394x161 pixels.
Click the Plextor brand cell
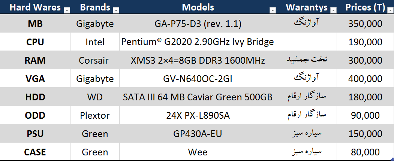coord(95,115)
